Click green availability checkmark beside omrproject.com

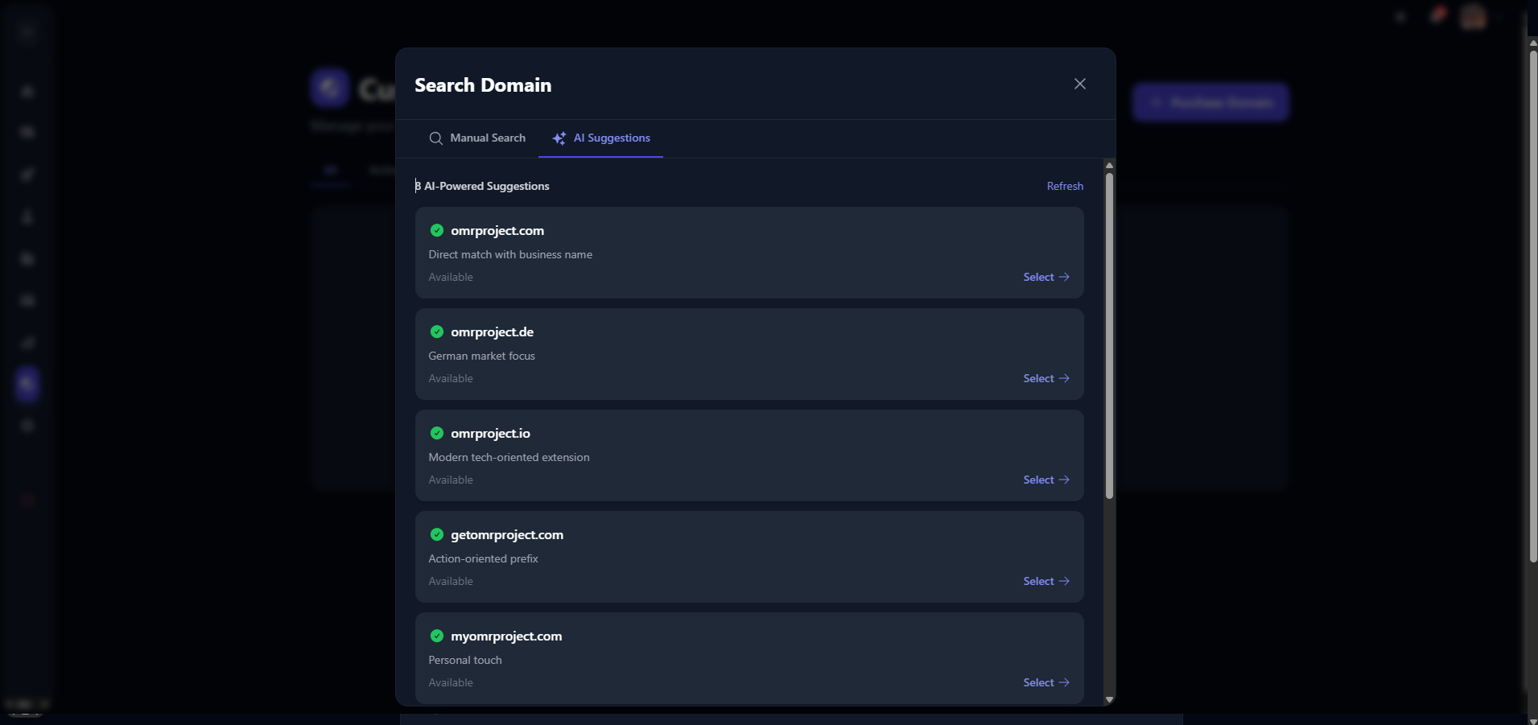(x=436, y=231)
